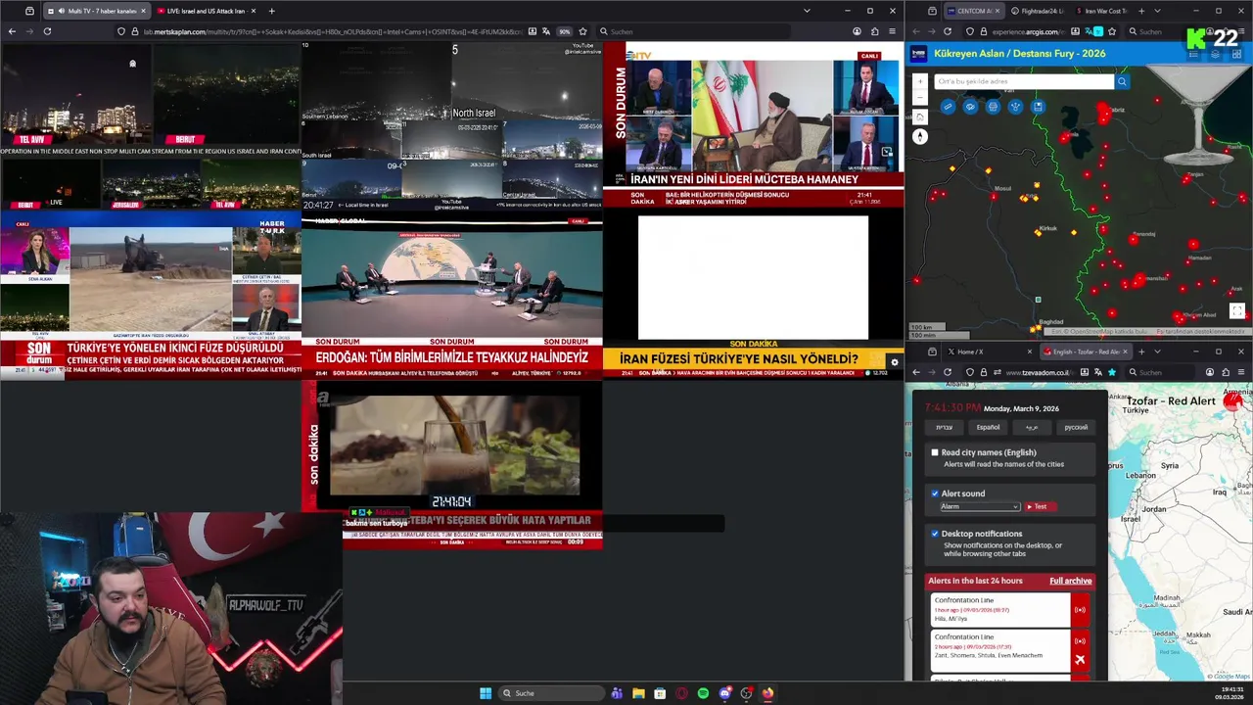Select the CENTCOM tab
The height and width of the screenshot is (705, 1253).
point(973,11)
